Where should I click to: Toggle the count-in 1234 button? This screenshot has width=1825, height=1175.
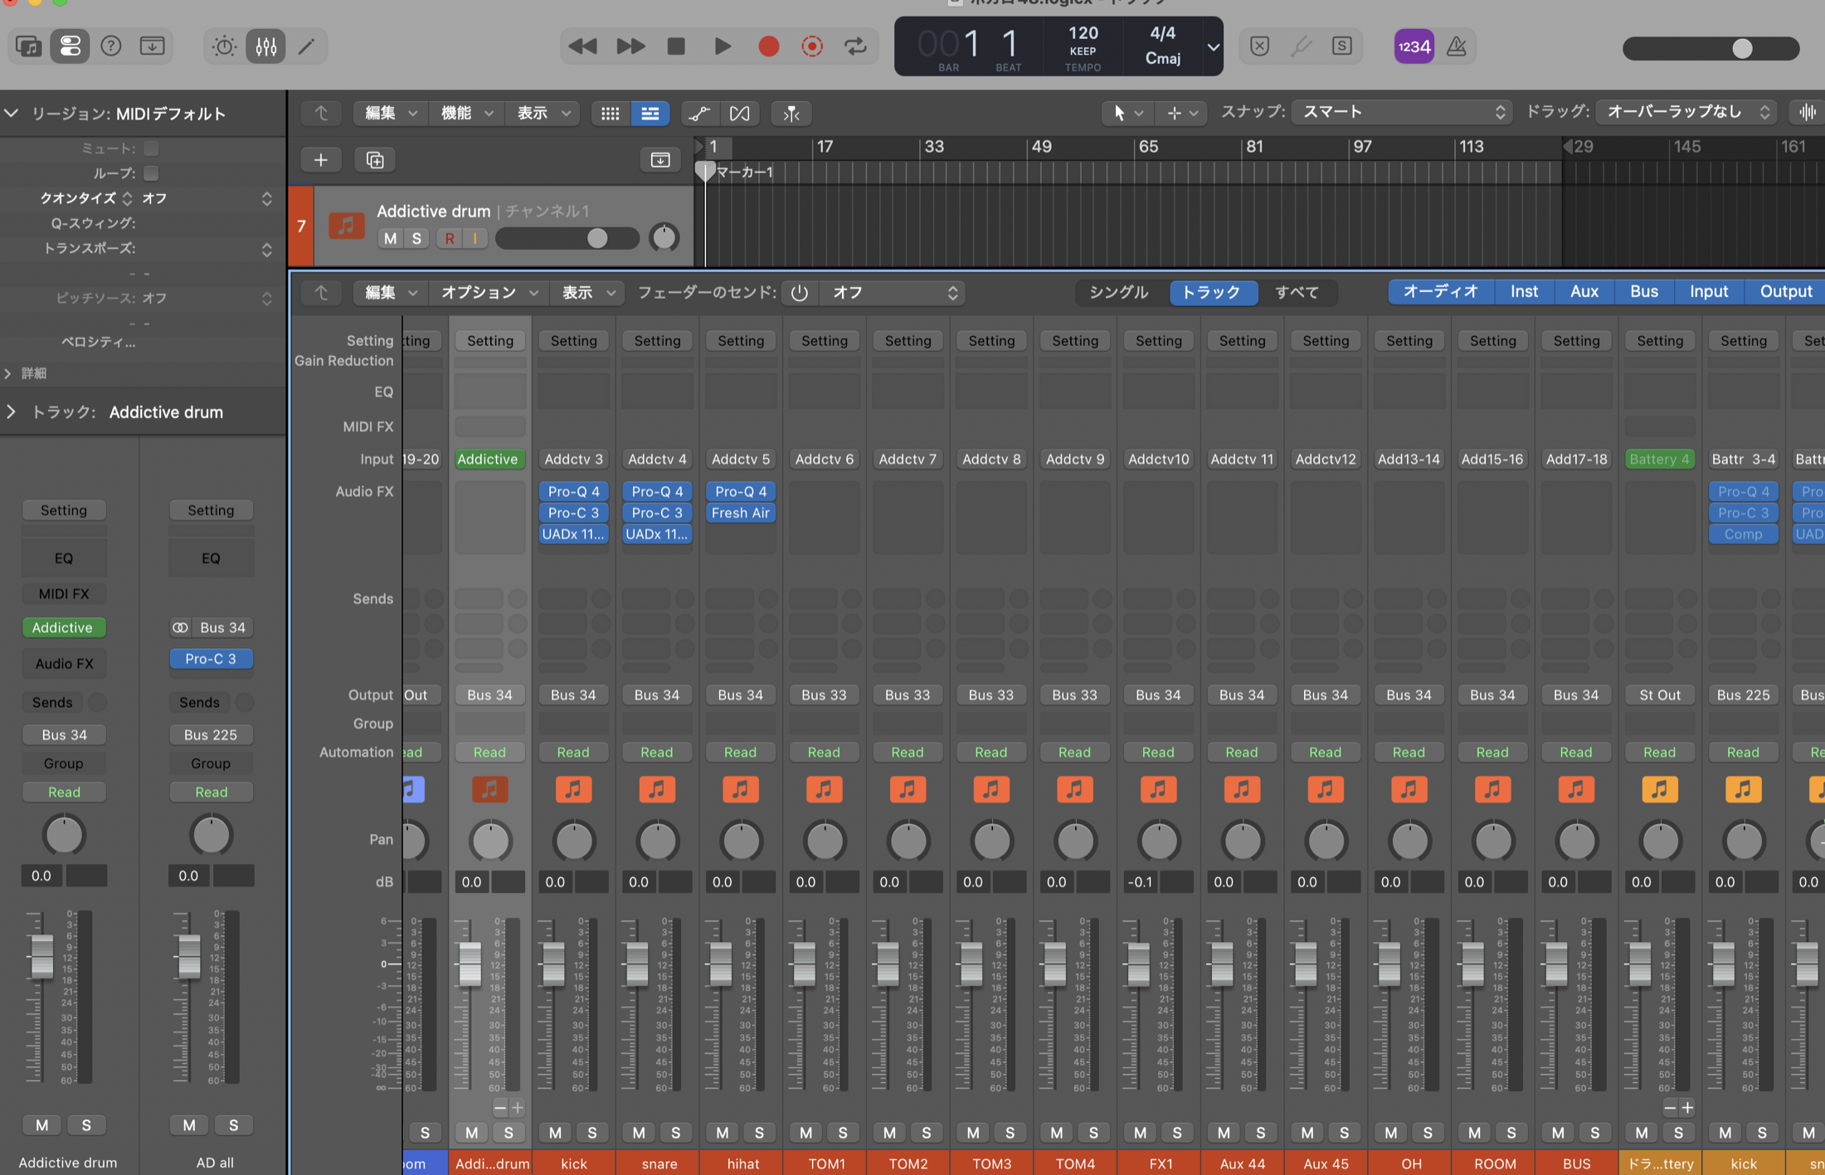[1414, 46]
